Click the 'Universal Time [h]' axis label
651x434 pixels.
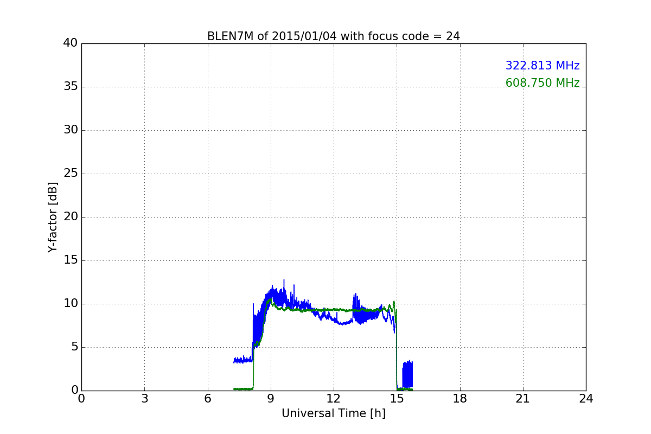[x=334, y=413]
